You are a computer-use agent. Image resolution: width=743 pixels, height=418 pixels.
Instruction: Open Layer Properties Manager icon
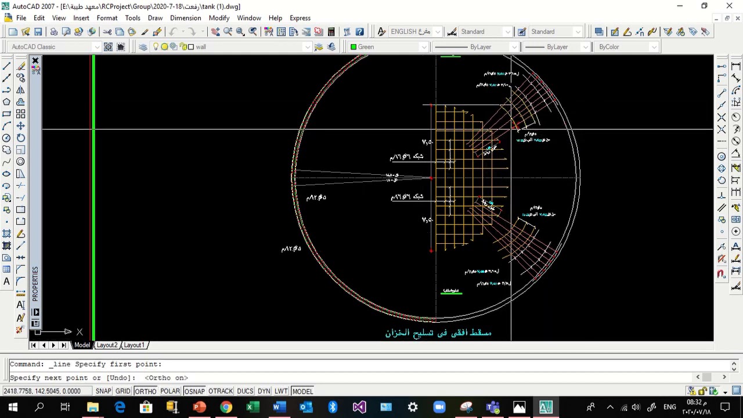[x=143, y=47]
